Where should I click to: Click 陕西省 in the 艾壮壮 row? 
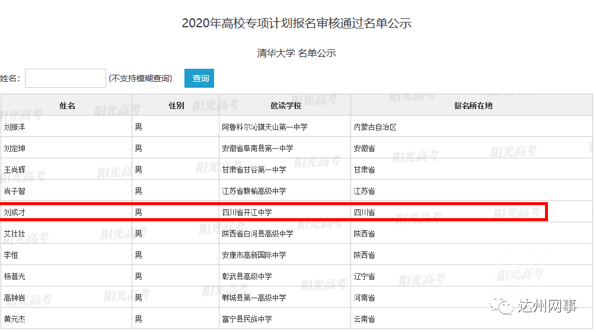coord(364,234)
